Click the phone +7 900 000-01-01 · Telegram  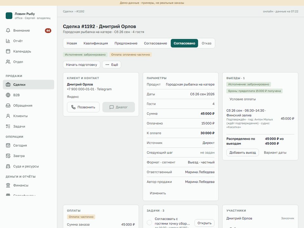click(89, 89)
